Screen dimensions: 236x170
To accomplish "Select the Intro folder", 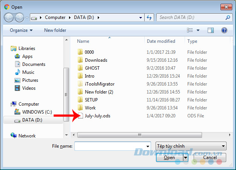I will [89, 76].
